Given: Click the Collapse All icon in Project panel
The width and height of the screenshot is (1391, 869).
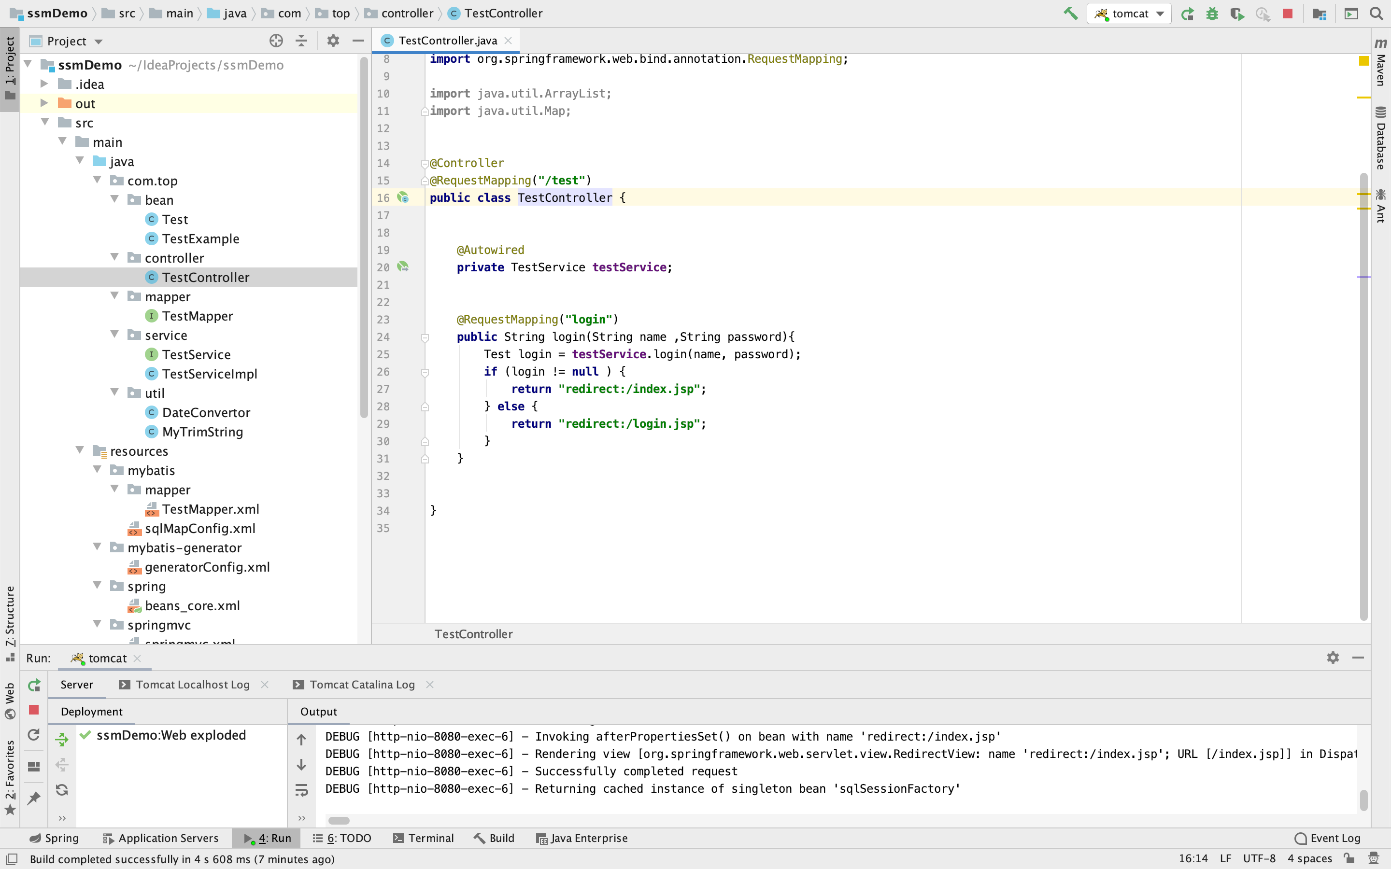Looking at the screenshot, I should pos(301,41).
